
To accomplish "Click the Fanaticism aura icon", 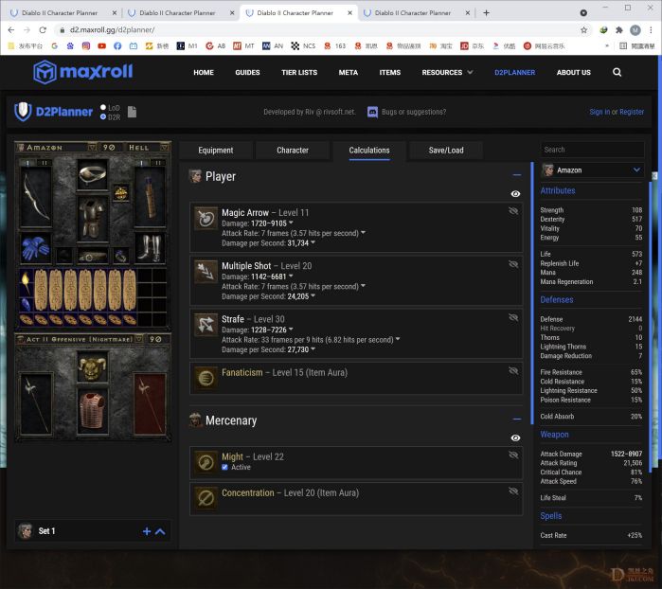I will coord(206,378).
